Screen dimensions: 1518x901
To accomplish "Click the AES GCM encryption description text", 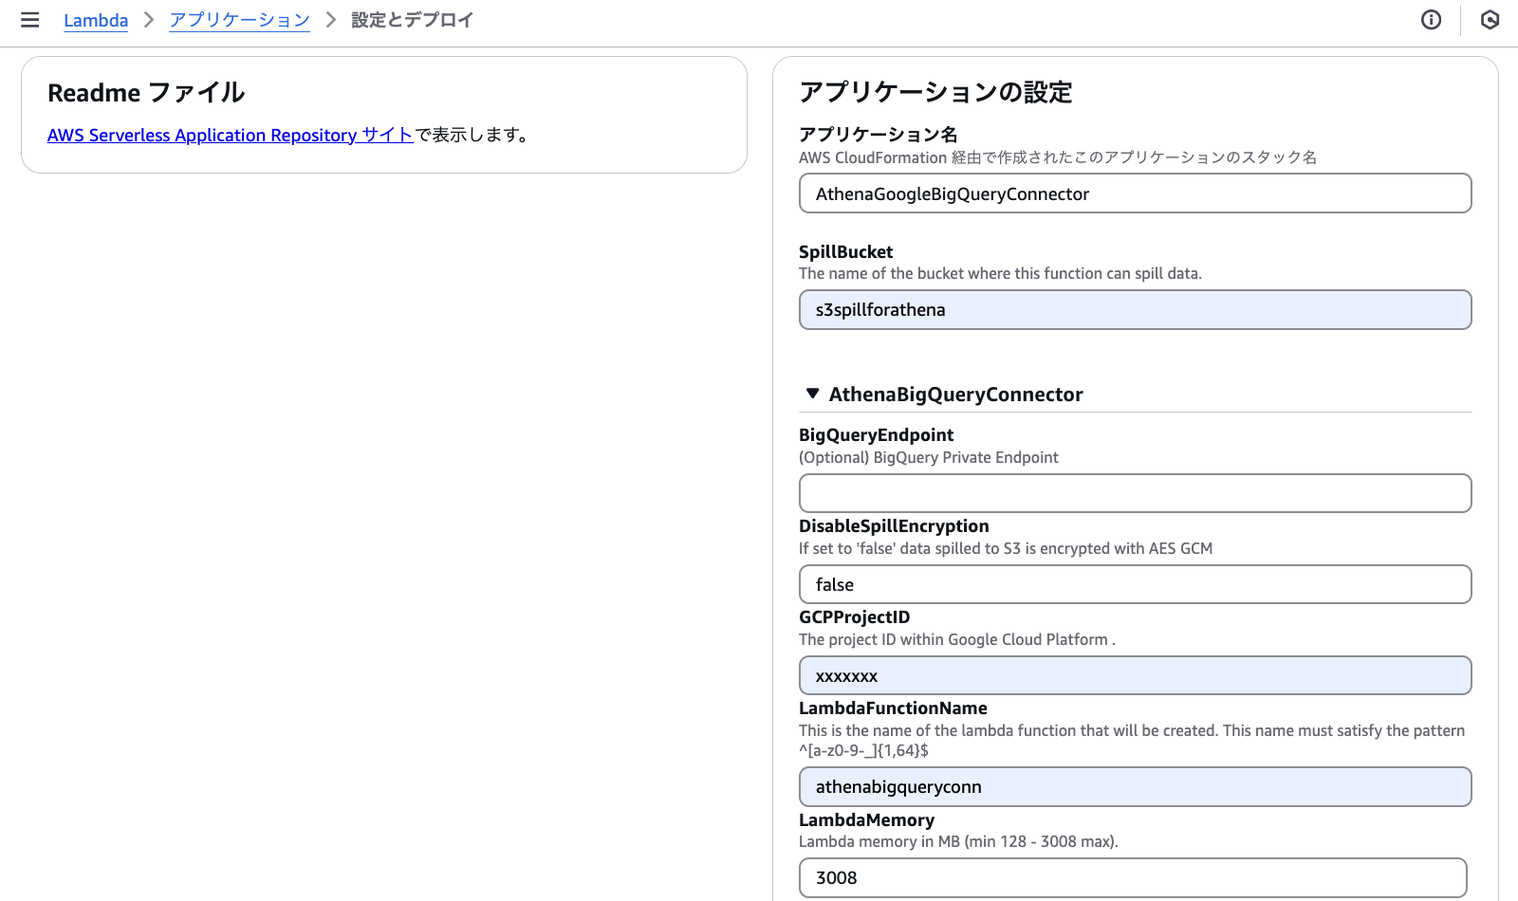I will [x=1006, y=548].
